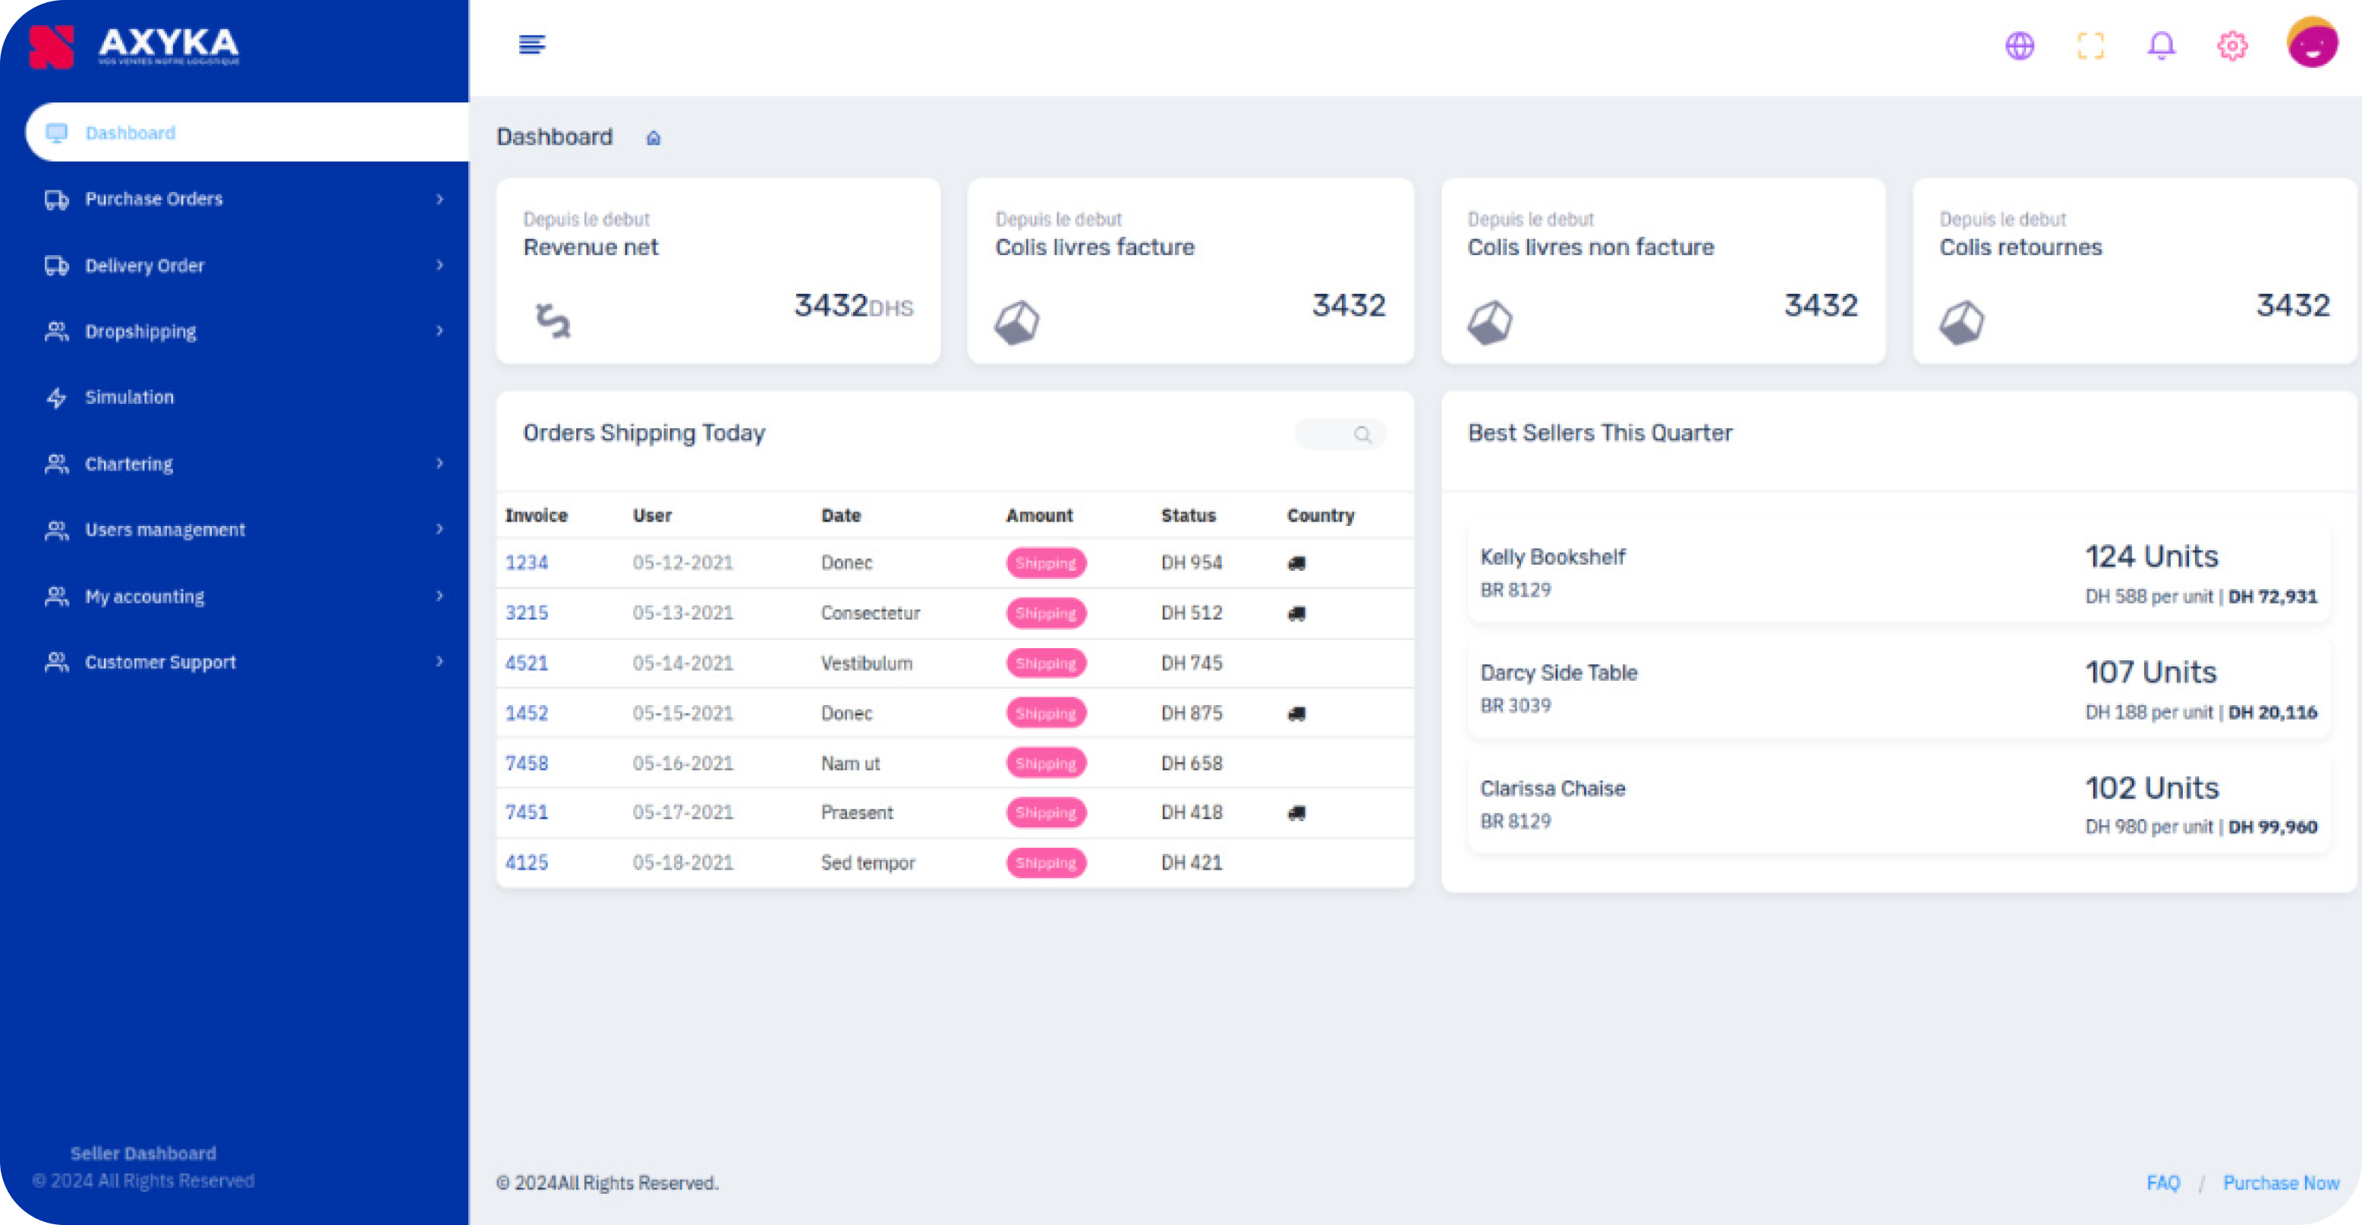Click the Purchase Now footer link
Screen dimensions: 2362x1225
click(x=2280, y=1182)
